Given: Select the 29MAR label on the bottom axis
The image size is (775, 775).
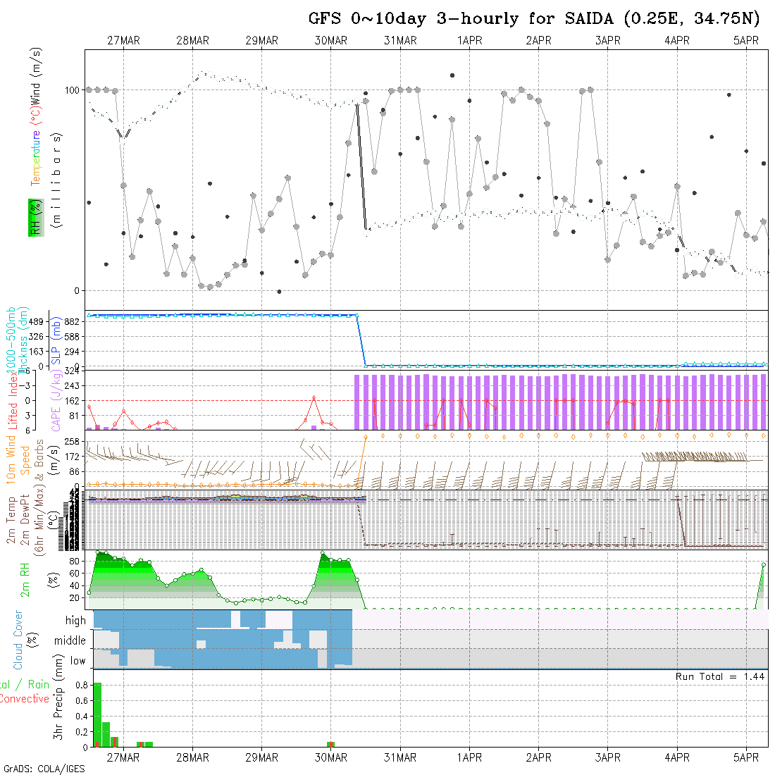Looking at the screenshot, I should (x=261, y=757).
